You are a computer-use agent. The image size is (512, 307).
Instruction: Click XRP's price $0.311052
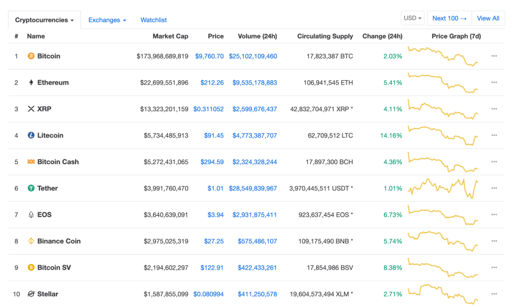tap(208, 109)
